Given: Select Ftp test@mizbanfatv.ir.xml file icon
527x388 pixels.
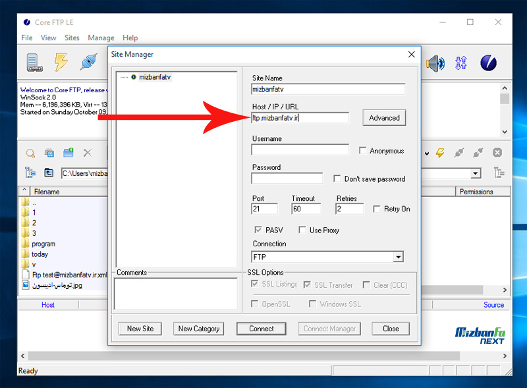Looking at the screenshot, I should (26, 275).
